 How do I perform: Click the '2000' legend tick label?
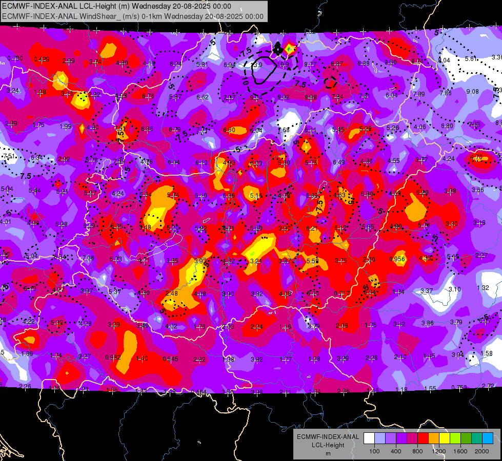[482, 451]
